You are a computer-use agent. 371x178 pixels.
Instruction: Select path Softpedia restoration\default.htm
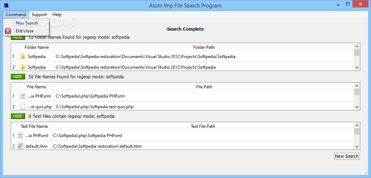(97, 146)
